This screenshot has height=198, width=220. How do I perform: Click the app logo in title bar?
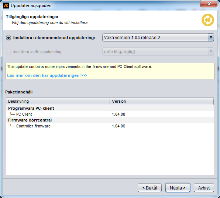click(x=6, y=6)
